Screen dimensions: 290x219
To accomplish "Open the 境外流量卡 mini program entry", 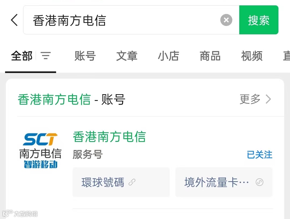I will 224,182.
